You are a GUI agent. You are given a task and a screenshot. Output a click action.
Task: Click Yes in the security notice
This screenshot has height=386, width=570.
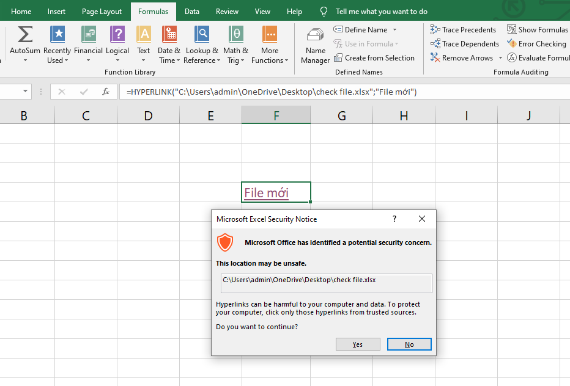pyautogui.click(x=358, y=344)
